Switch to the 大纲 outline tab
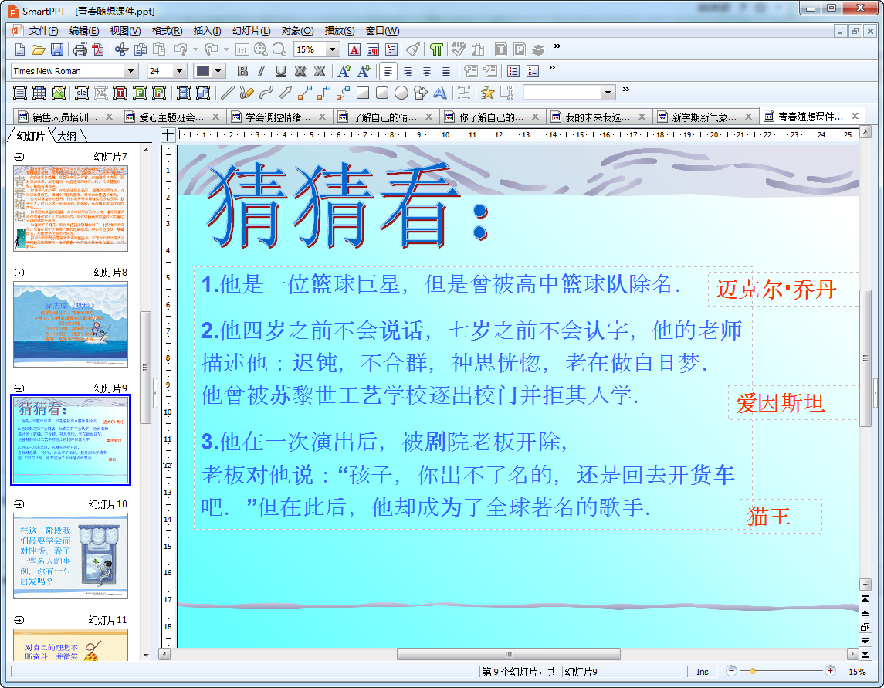This screenshot has width=884, height=688. [67, 135]
